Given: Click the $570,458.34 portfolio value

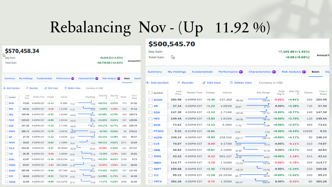Looking at the screenshot, I should (22, 51).
